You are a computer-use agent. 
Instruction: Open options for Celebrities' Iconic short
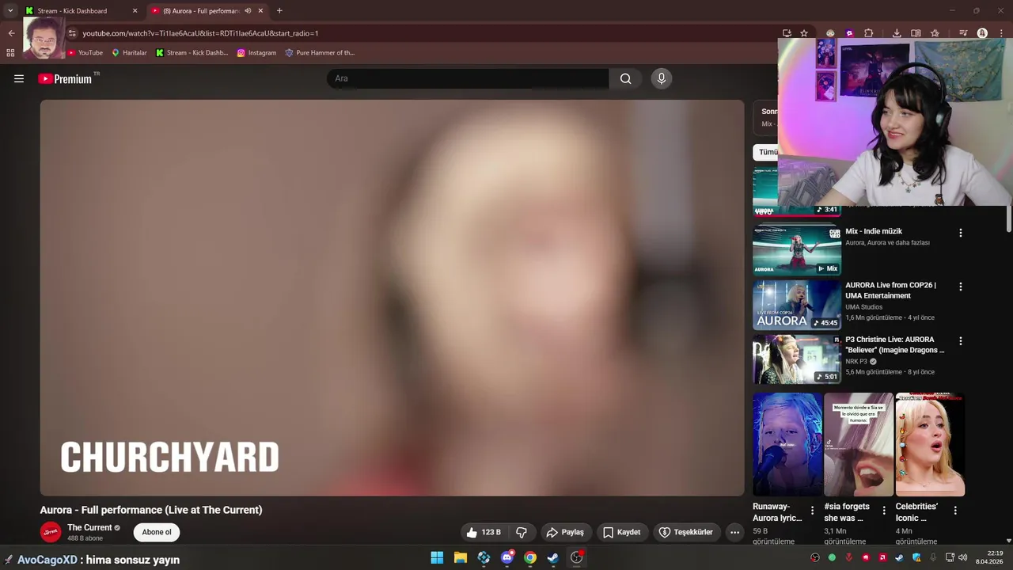(955, 511)
